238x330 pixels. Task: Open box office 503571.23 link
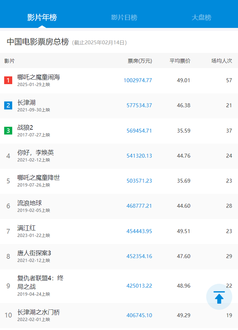139,180
